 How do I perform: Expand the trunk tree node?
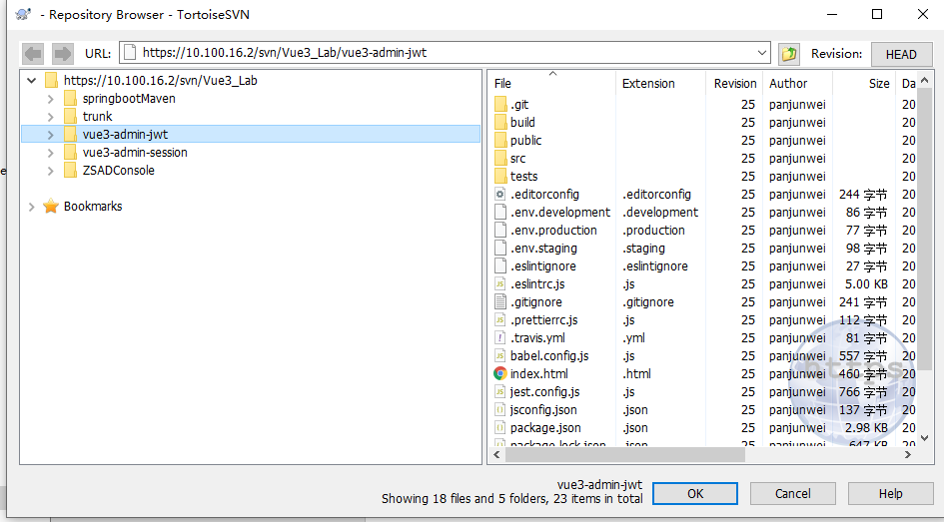pyautogui.click(x=51, y=117)
